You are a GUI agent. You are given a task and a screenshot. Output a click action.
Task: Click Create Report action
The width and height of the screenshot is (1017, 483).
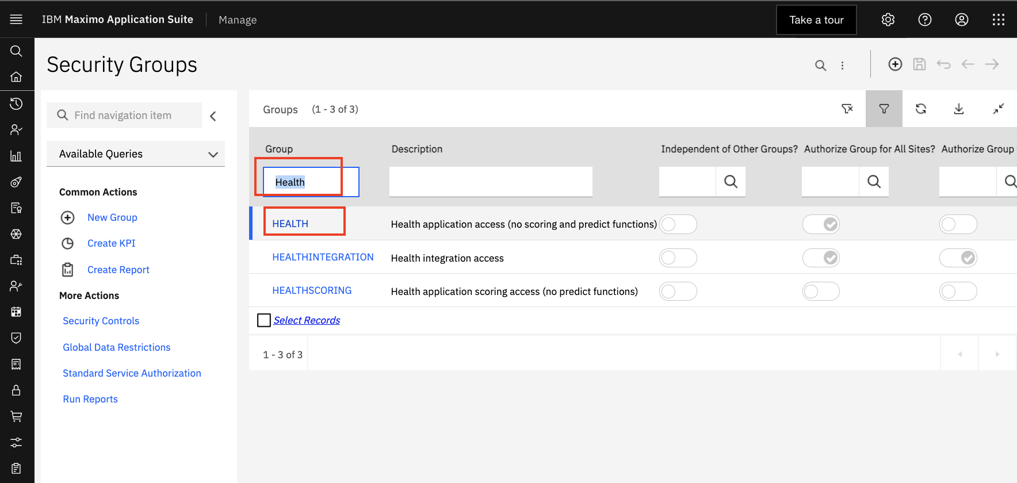(x=118, y=270)
